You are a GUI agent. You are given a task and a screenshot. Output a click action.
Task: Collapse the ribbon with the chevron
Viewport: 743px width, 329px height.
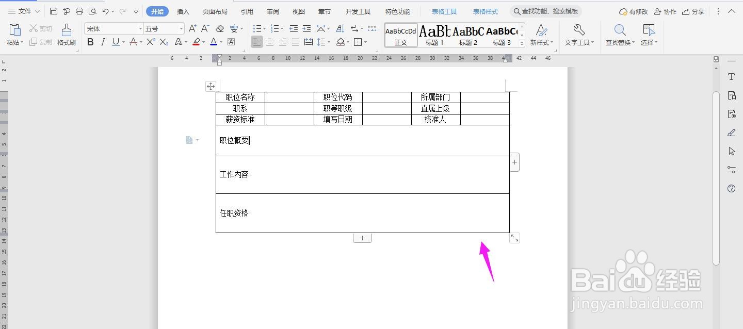pyautogui.click(x=732, y=11)
